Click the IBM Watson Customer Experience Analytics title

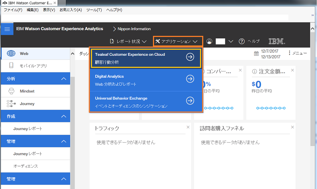pos(60,29)
